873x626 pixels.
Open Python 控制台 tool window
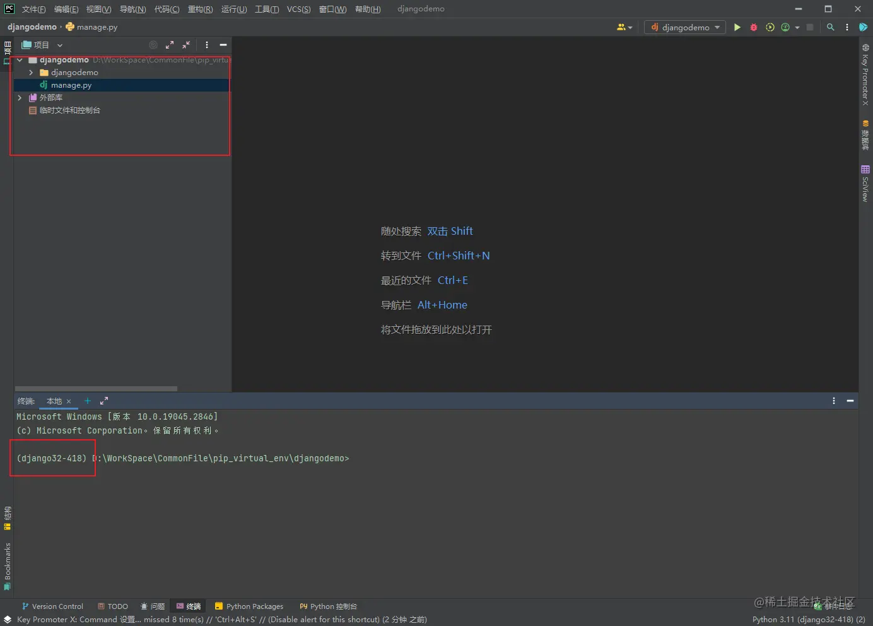[328, 606]
